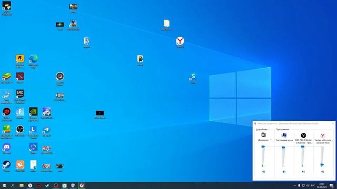Viewport: 337px width, 189px height.
Task: Select the Yandex browser desktop shortcut
Action: [x=180, y=41]
